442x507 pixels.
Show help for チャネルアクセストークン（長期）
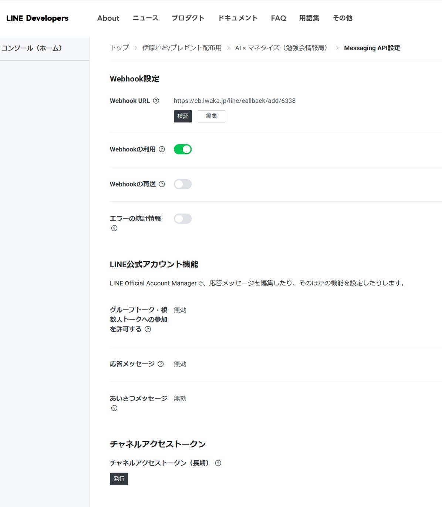pos(218,463)
